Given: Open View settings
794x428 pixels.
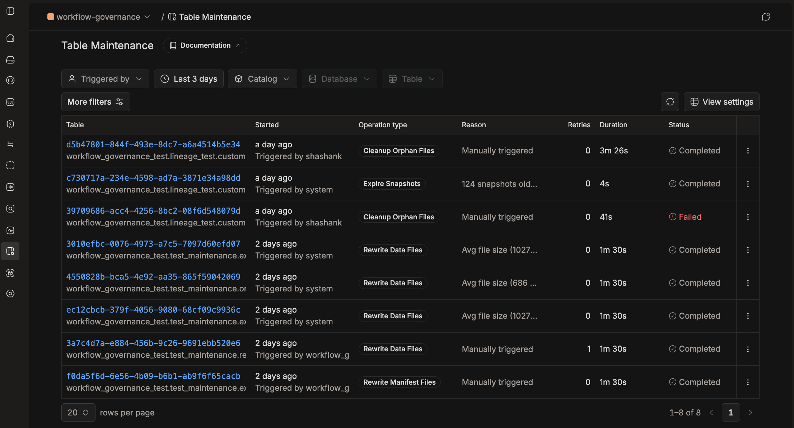Looking at the screenshot, I should pos(721,102).
